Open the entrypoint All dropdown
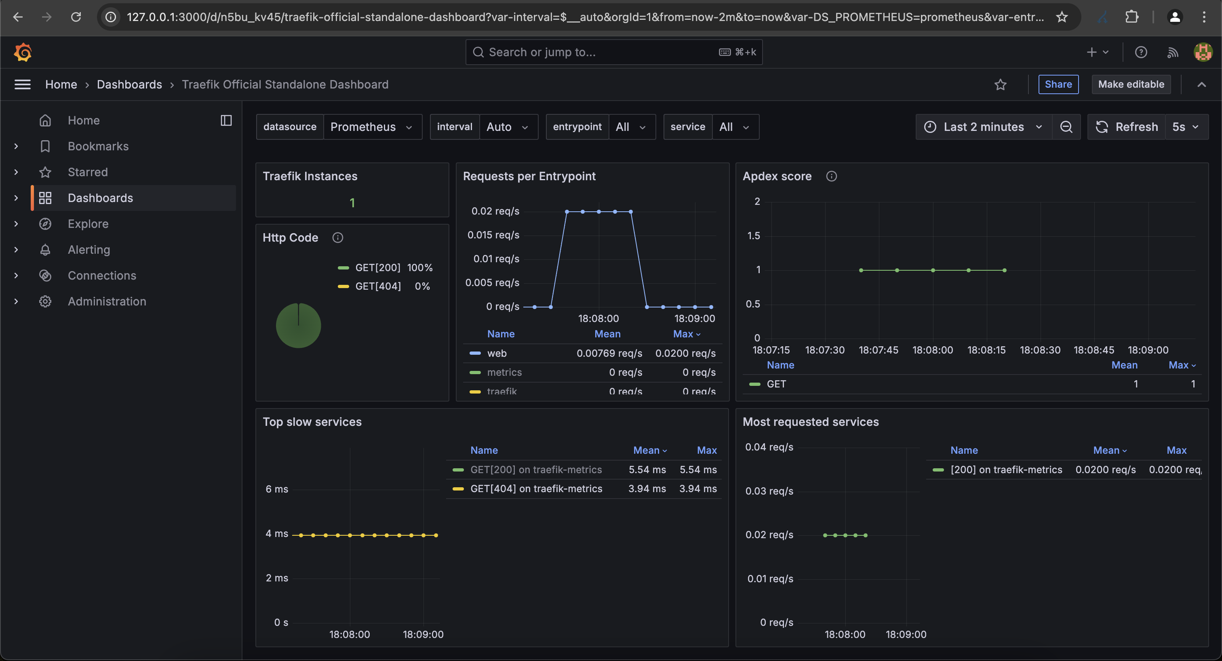Screen dimensions: 1222x661 [632, 126]
